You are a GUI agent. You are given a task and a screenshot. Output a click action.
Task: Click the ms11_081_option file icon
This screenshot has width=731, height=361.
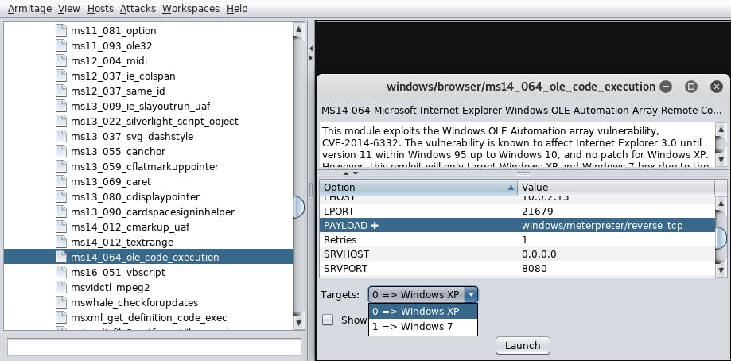61,30
